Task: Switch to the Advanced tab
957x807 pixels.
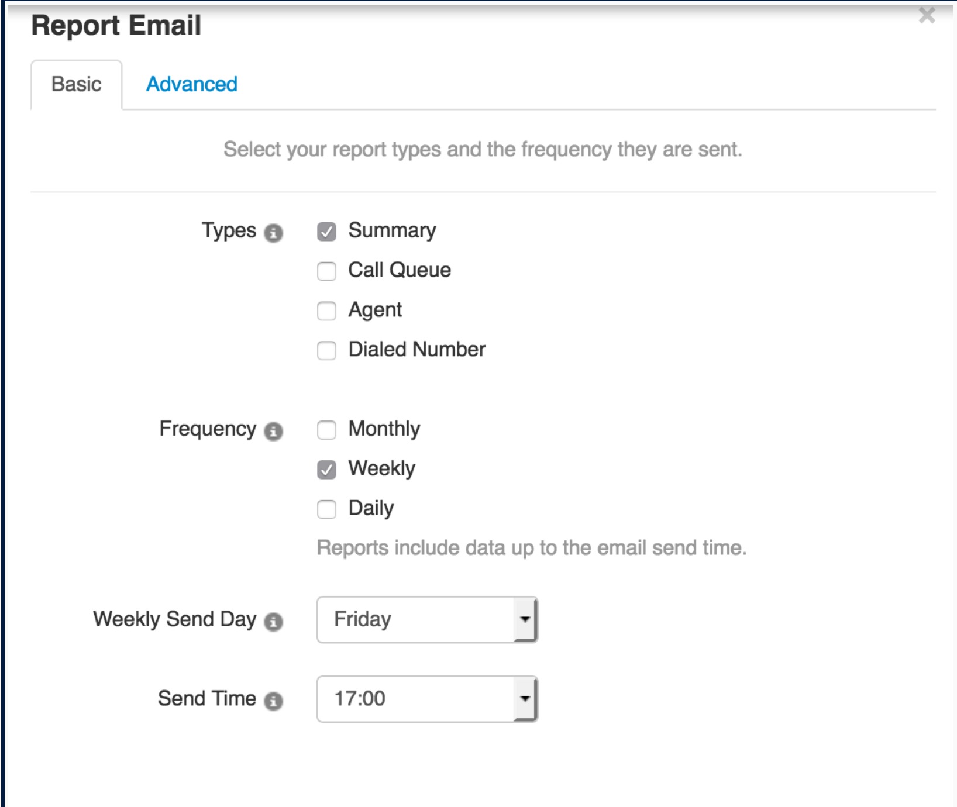Action: 192,83
